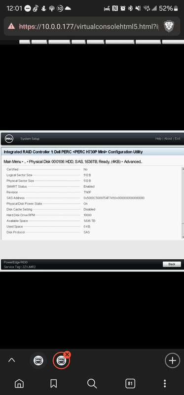This screenshot has width=184, height=395.
Task: Click Physical Disk Power State 'On'
Action: click(x=85, y=203)
